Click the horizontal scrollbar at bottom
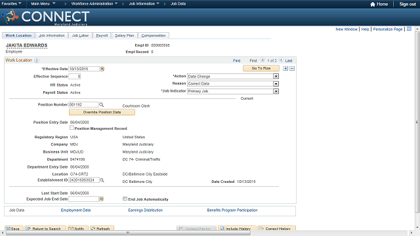The height and width of the screenshot is (236, 420). (128, 233)
